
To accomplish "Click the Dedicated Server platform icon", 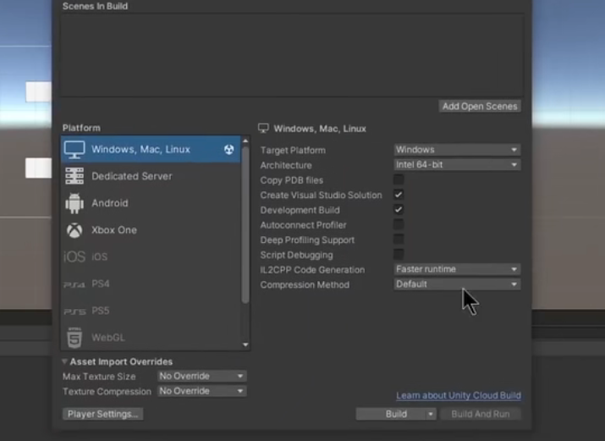I will [74, 176].
